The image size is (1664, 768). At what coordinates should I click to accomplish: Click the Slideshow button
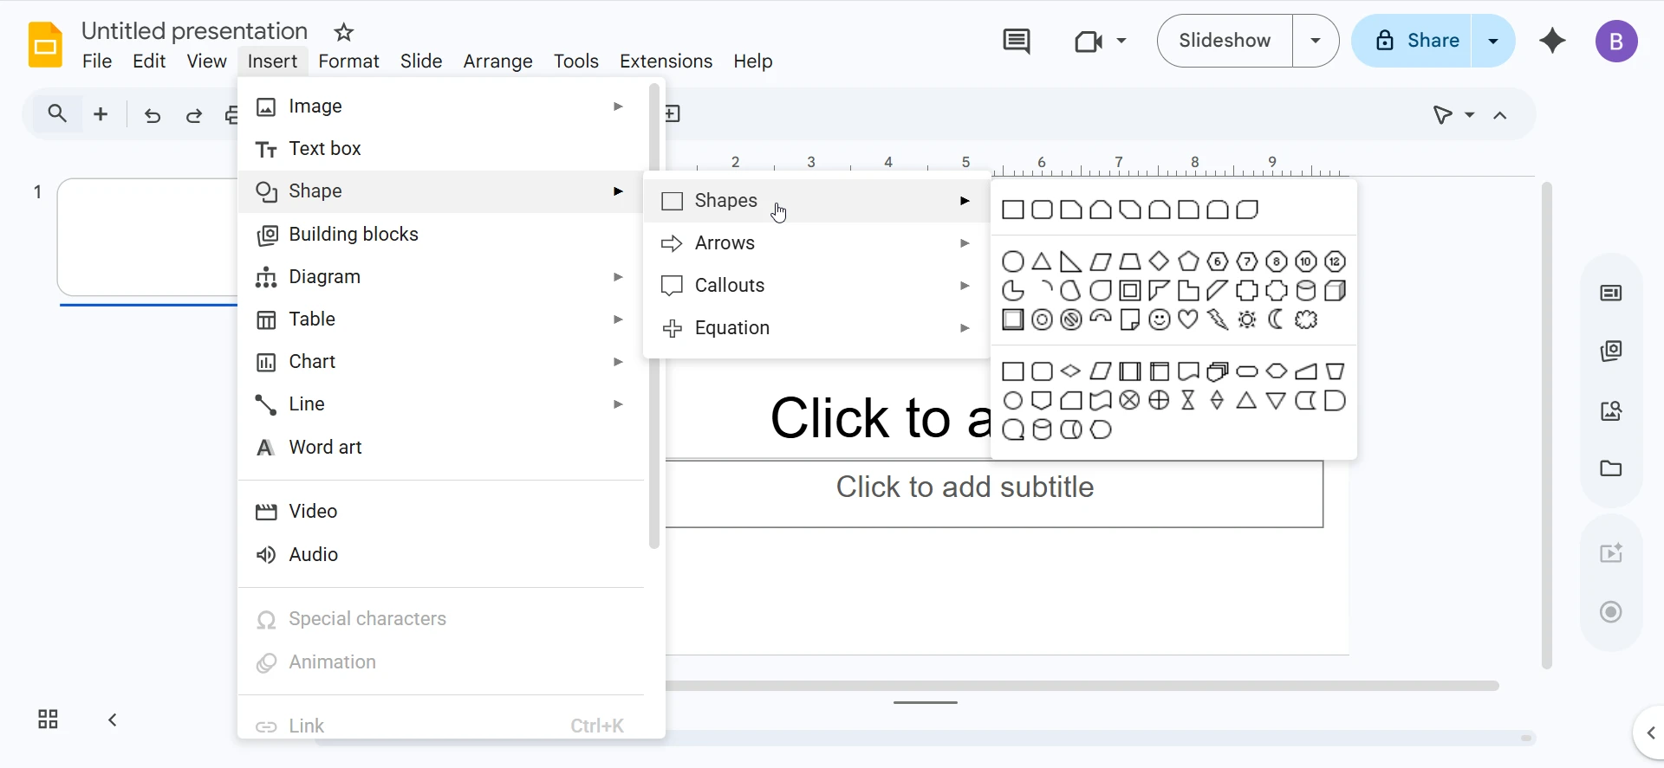1225,41
